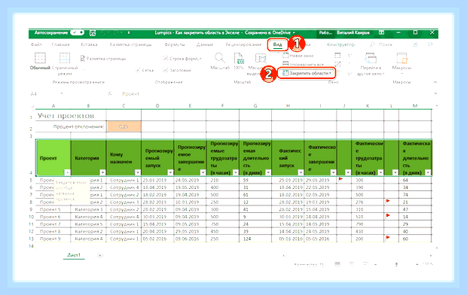The width and height of the screenshot is (467, 295).
Task: Switch windows via Перейти в другое окно
Action: pyautogui.click(x=371, y=63)
